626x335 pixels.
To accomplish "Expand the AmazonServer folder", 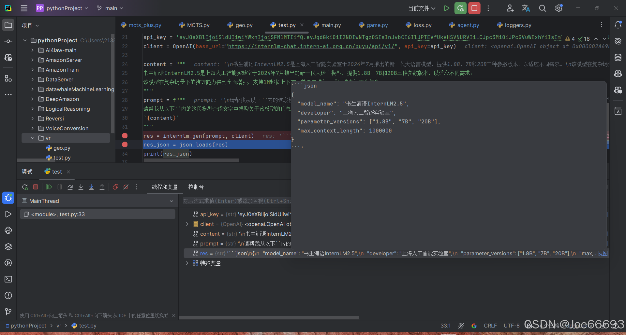I will [32, 60].
